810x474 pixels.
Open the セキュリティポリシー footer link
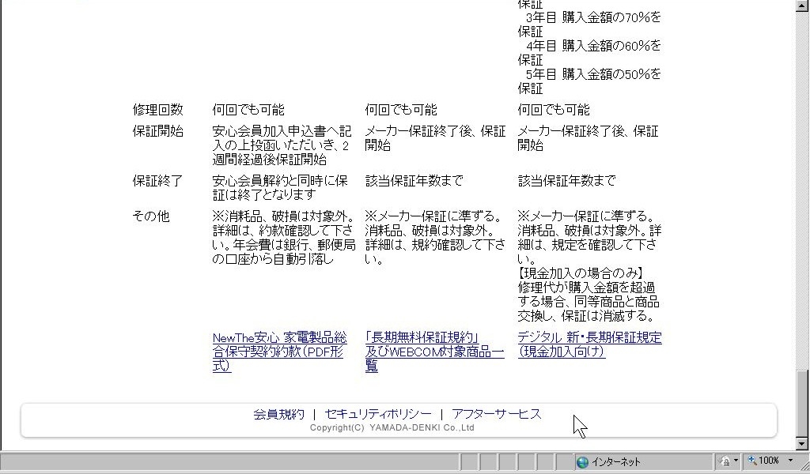378,414
